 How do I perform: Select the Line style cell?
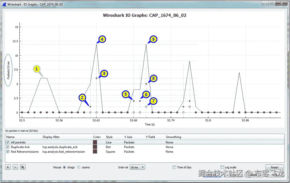point(108,142)
